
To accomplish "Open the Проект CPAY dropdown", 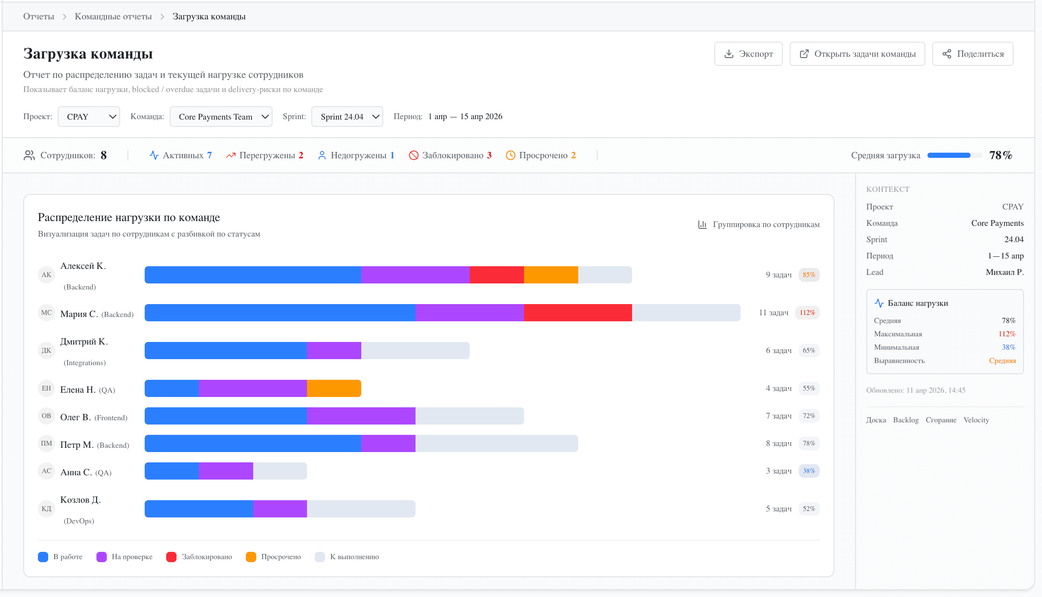I will [89, 117].
